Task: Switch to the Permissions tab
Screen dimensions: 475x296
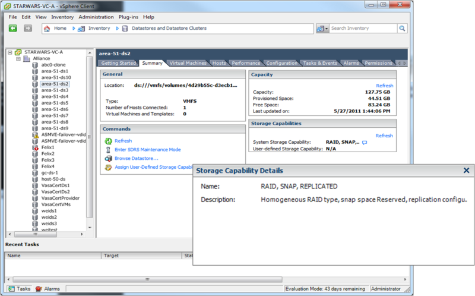Action: pyautogui.click(x=379, y=63)
